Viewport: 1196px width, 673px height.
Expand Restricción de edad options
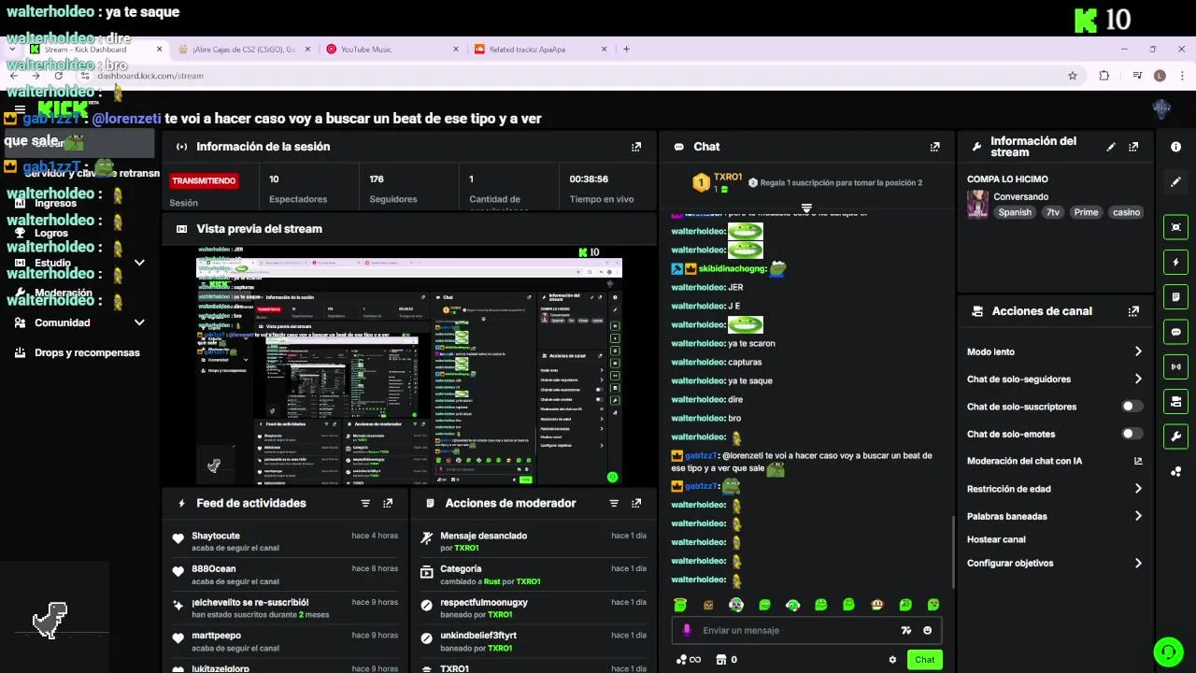click(x=1138, y=488)
